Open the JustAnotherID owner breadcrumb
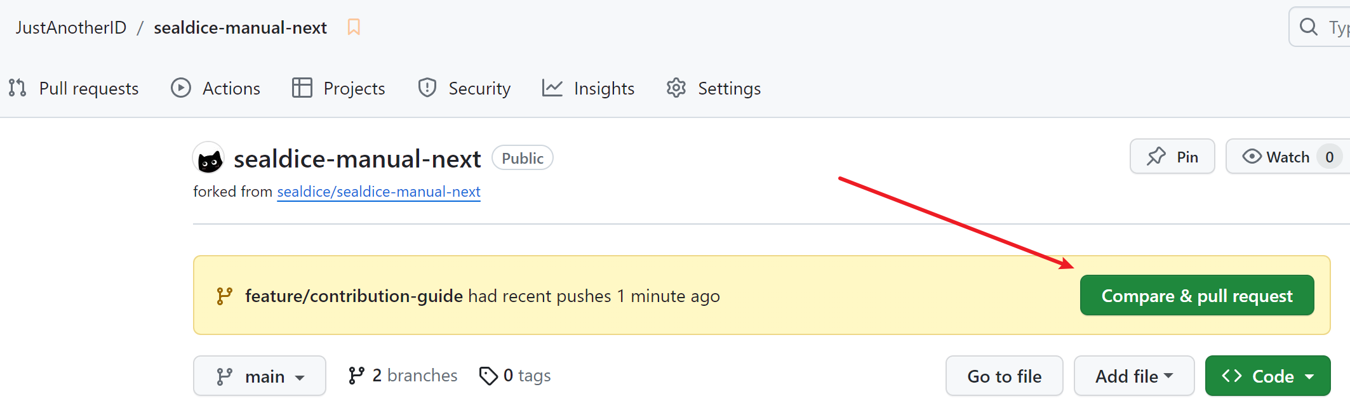The height and width of the screenshot is (408, 1350). [71, 27]
